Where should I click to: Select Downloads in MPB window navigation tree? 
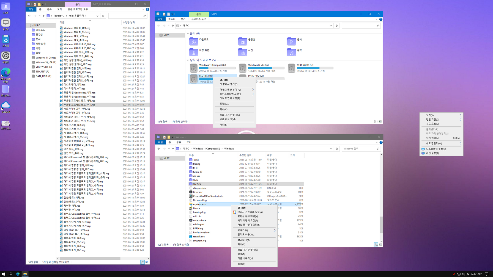40,30
